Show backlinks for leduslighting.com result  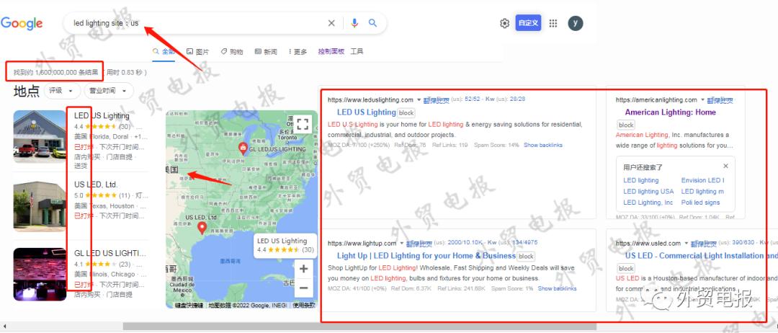point(543,145)
